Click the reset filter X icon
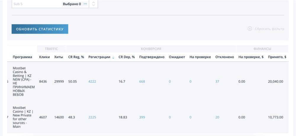The width and height of the screenshot is (296, 136). tap(250, 29)
